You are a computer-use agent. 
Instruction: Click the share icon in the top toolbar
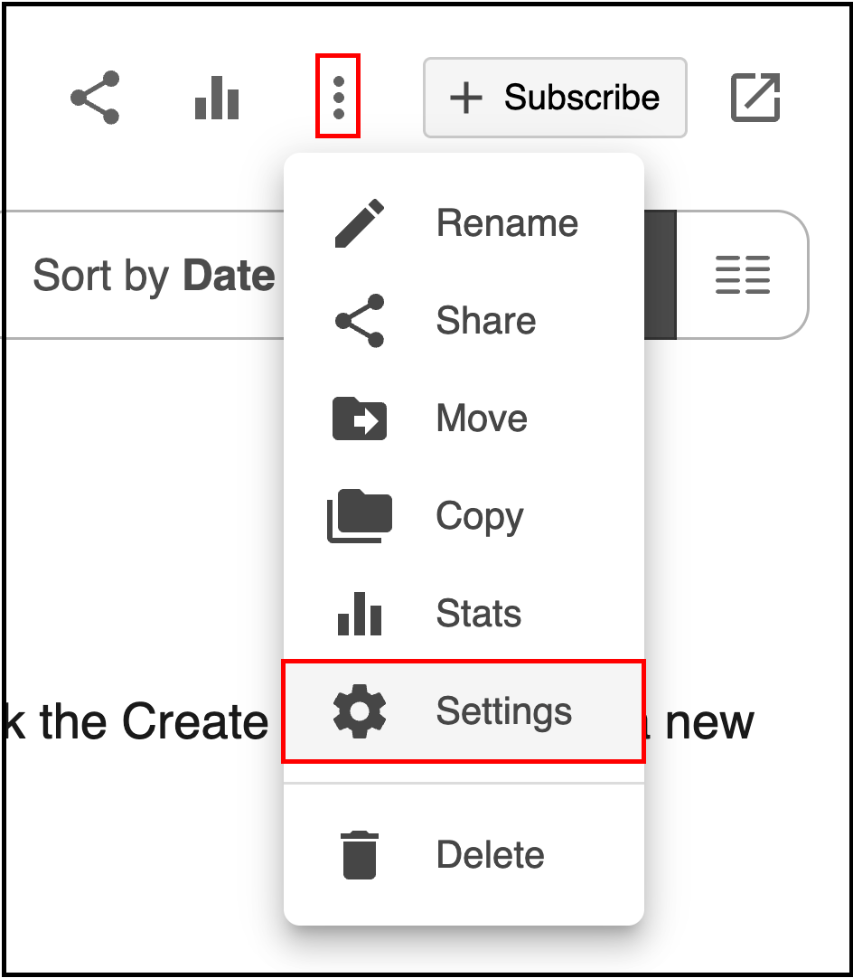95,98
